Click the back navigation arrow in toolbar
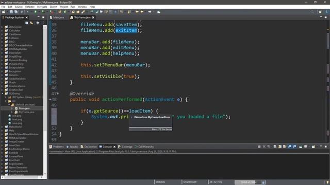The height and width of the screenshot is (185, 330). click(142, 12)
